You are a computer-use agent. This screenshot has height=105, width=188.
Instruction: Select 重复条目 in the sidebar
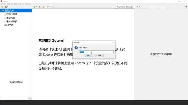pyautogui.click(x=11, y=18)
